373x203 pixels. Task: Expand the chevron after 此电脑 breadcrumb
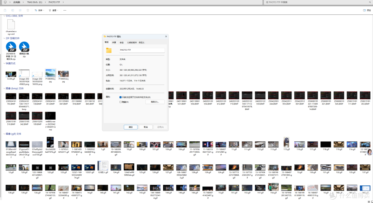[23, 2]
